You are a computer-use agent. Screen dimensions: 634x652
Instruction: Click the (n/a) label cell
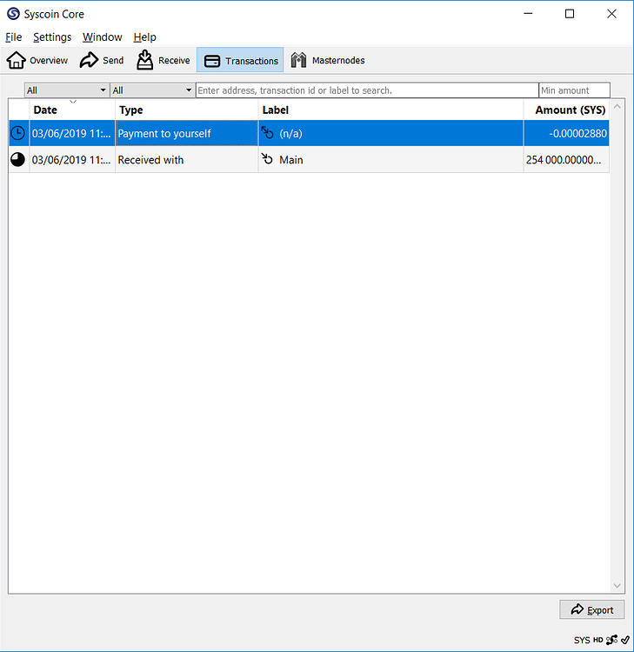pos(390,134)
